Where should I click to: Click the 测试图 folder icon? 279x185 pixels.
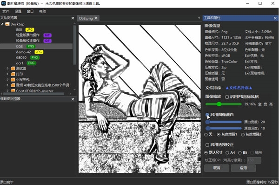[x=13, y=69]
